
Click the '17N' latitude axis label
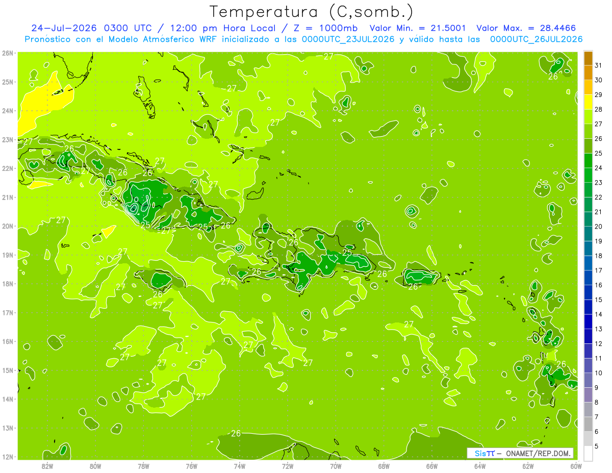8,313
